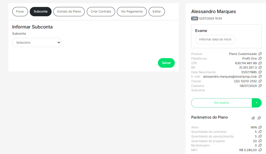Copy the Data Nascimento value
Image resolution: width=266 pixels, height=154 pixels.
(x=260, y=72)
